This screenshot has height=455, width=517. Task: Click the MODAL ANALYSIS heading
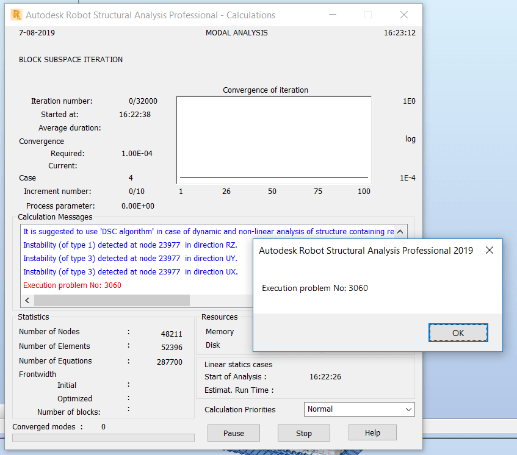pos(236,32)
